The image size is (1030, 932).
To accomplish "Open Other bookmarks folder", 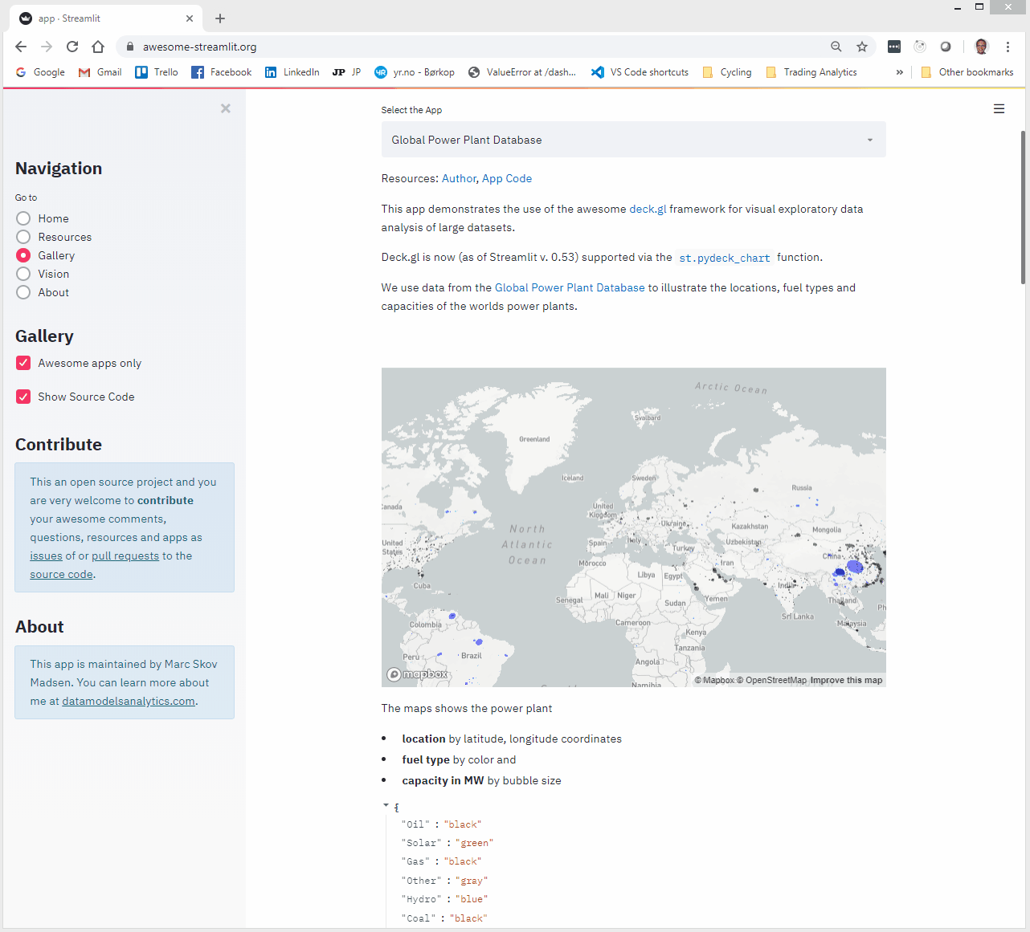I will [967, 72].
